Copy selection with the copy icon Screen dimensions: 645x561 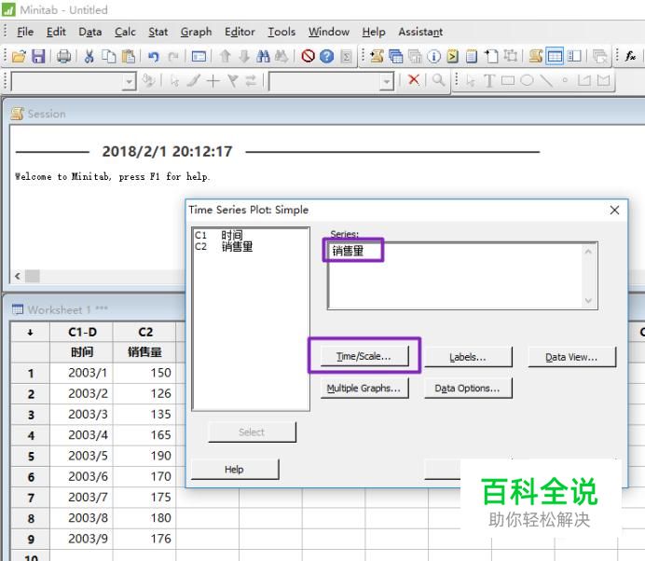(x=109, y=56)
